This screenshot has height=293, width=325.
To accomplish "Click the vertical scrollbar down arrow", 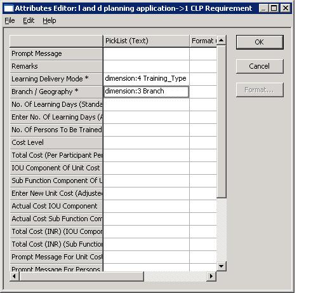I will click(x=222, y=266).
